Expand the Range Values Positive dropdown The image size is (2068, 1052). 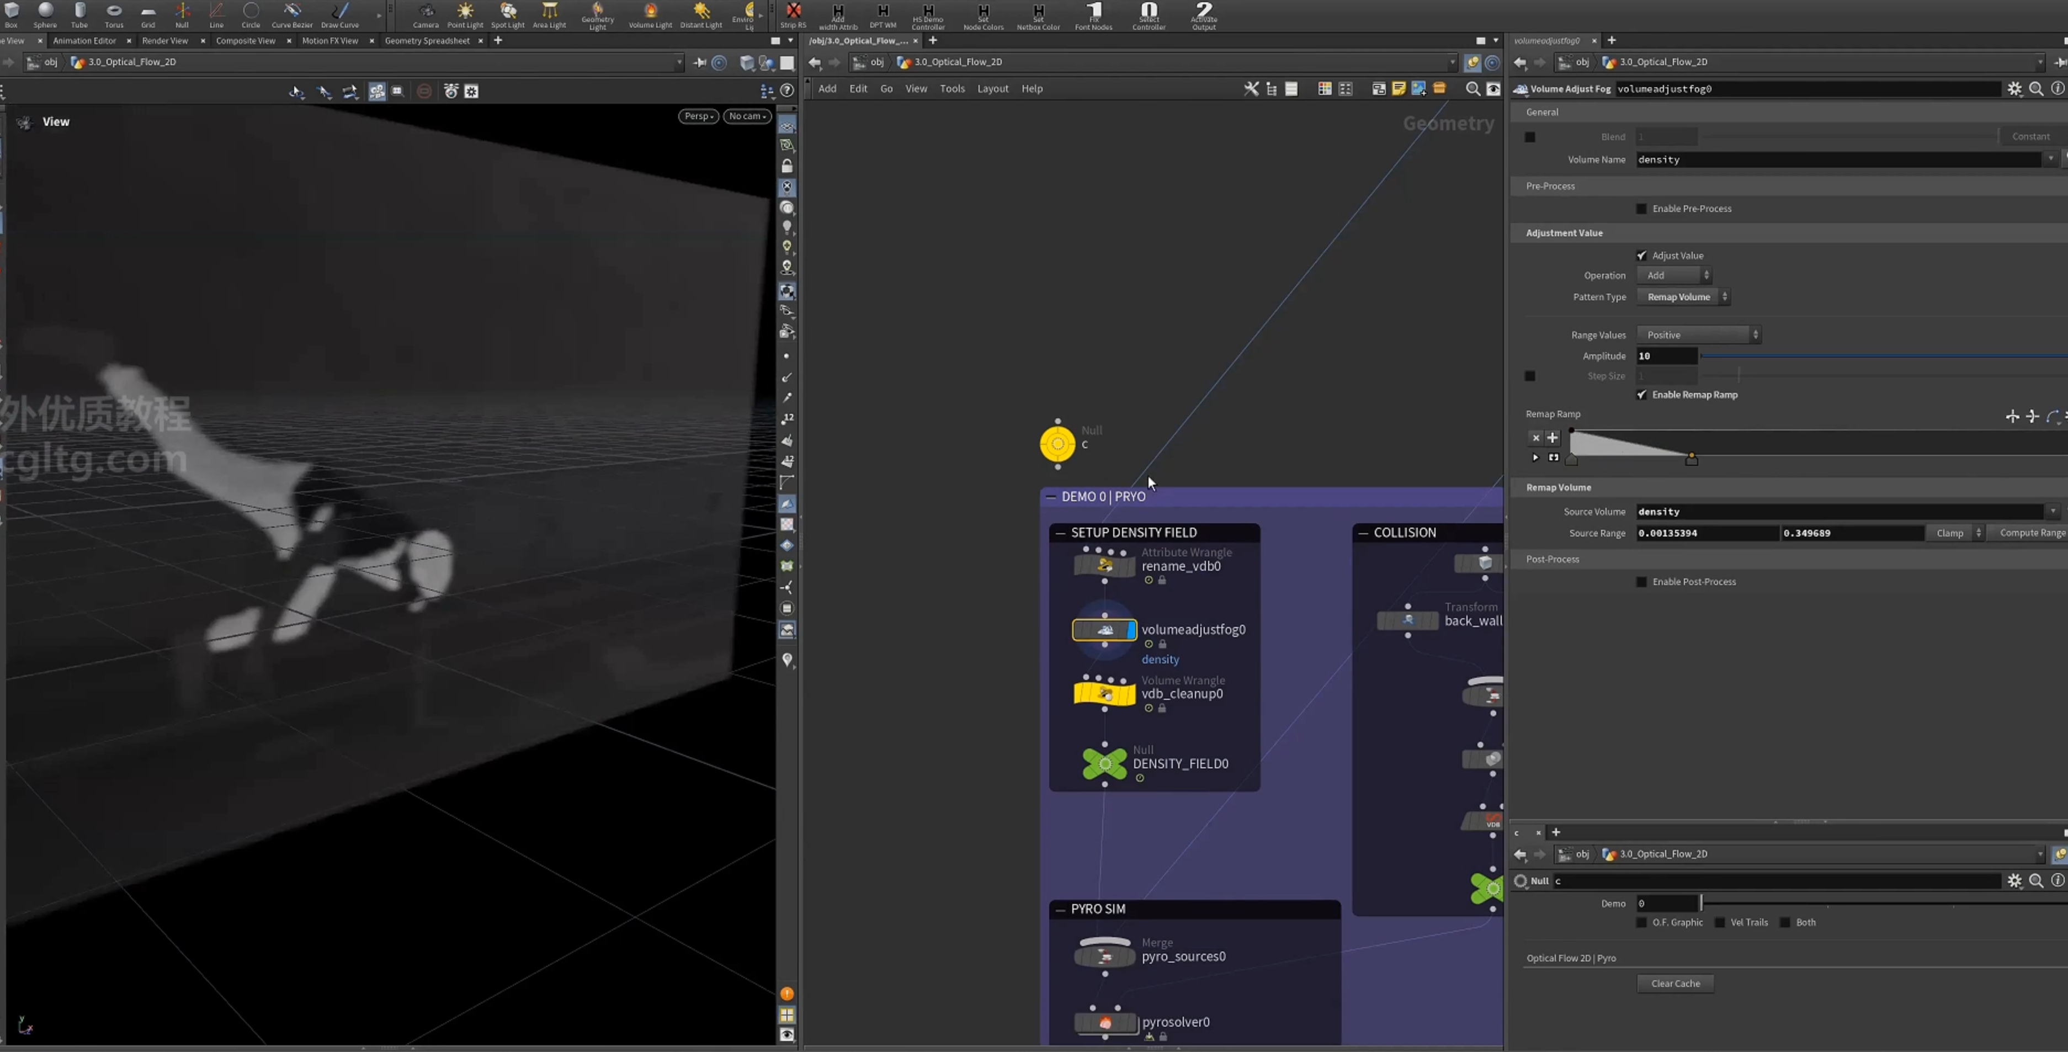1699,335
